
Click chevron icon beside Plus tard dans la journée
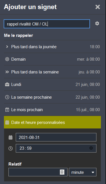tap(7, 47)
